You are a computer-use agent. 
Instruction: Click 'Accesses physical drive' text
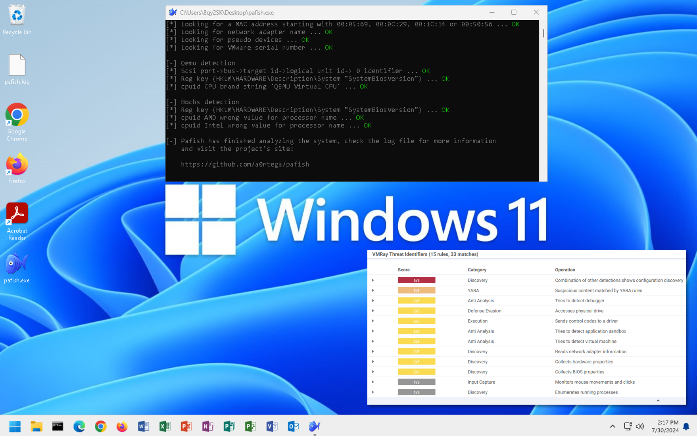579,311
